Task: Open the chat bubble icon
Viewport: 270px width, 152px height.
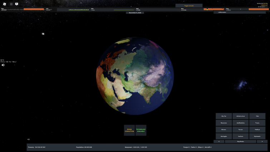Action: pos(16,4)
